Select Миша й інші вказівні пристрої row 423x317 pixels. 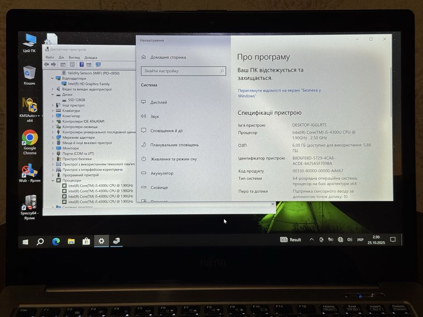click(87, 143)
